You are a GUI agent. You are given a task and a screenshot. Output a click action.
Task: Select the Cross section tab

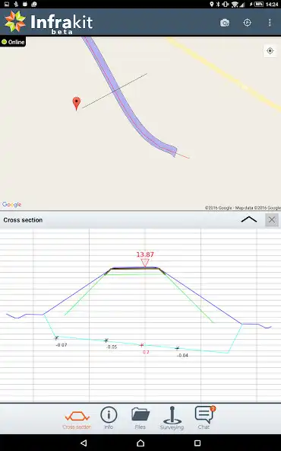77,420
